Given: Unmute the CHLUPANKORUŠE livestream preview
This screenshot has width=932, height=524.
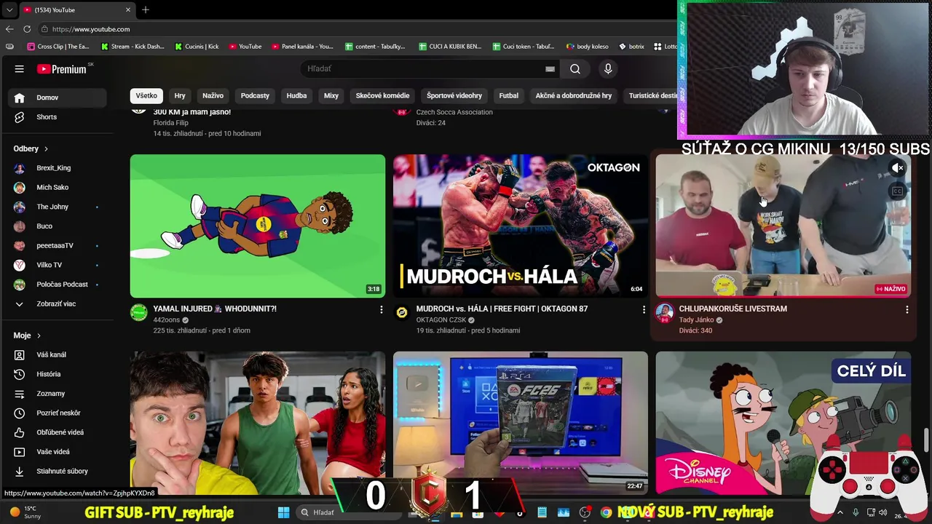Looking at the screenshot, I should (x=898, y=168).
